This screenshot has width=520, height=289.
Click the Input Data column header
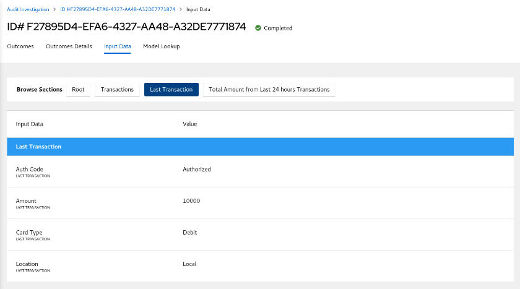pyautogui.click(x=29, y=124)
